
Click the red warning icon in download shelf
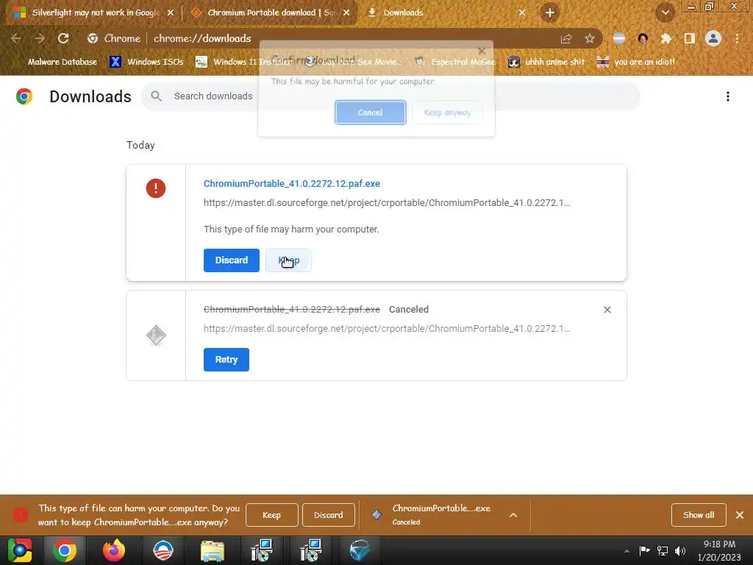20,515
